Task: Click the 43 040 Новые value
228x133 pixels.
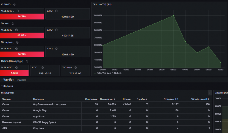Action: [127, 105]
